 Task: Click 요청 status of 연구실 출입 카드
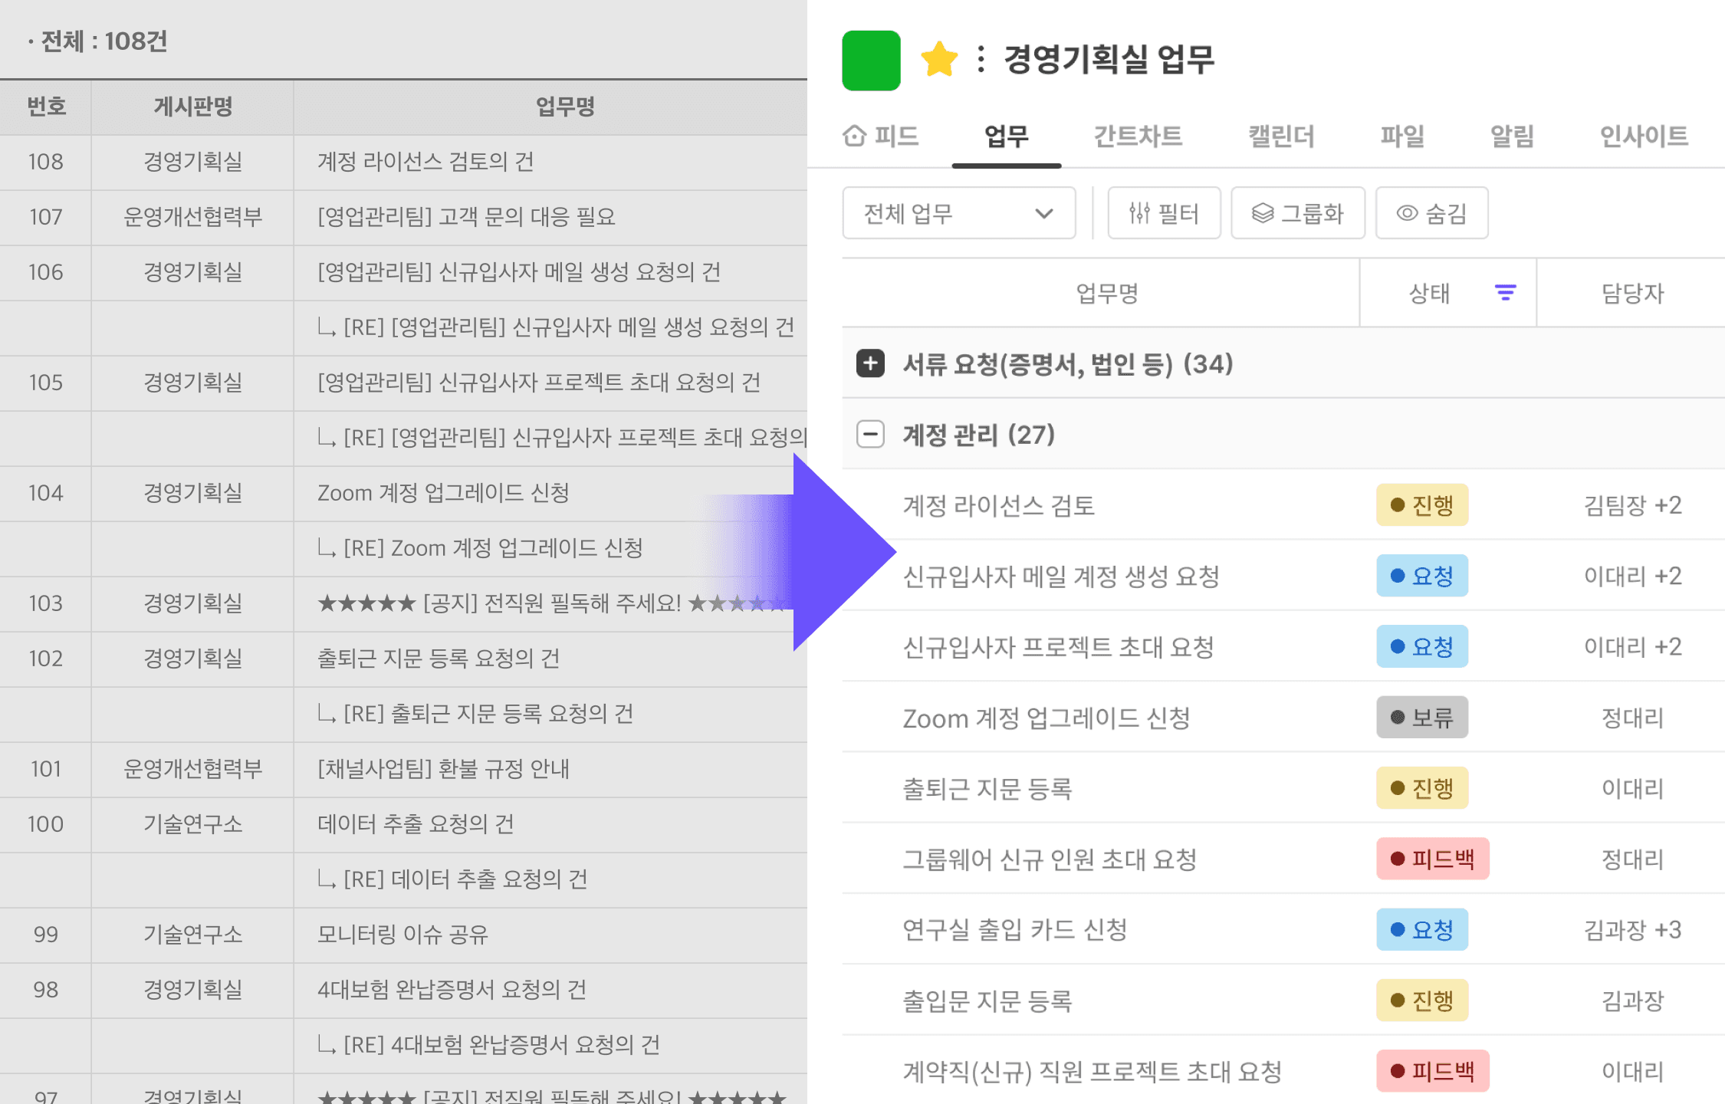coord(1421,930)
